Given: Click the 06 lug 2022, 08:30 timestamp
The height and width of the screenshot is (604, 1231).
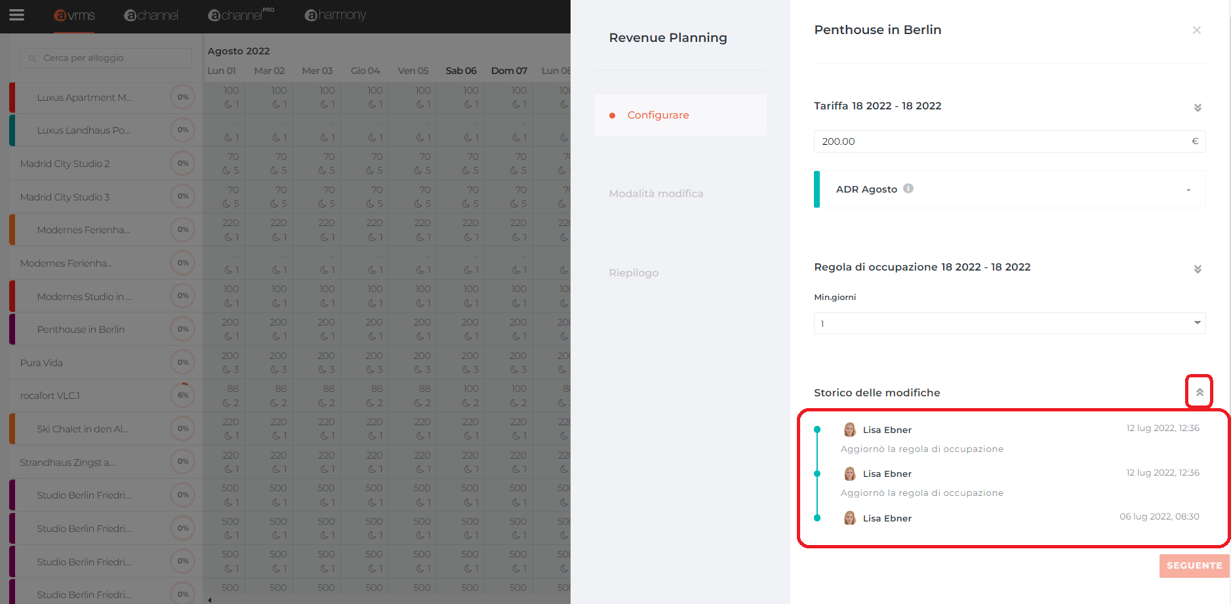Looking at the screenshot, I should pyautogui.click(x=1159, y=516).
